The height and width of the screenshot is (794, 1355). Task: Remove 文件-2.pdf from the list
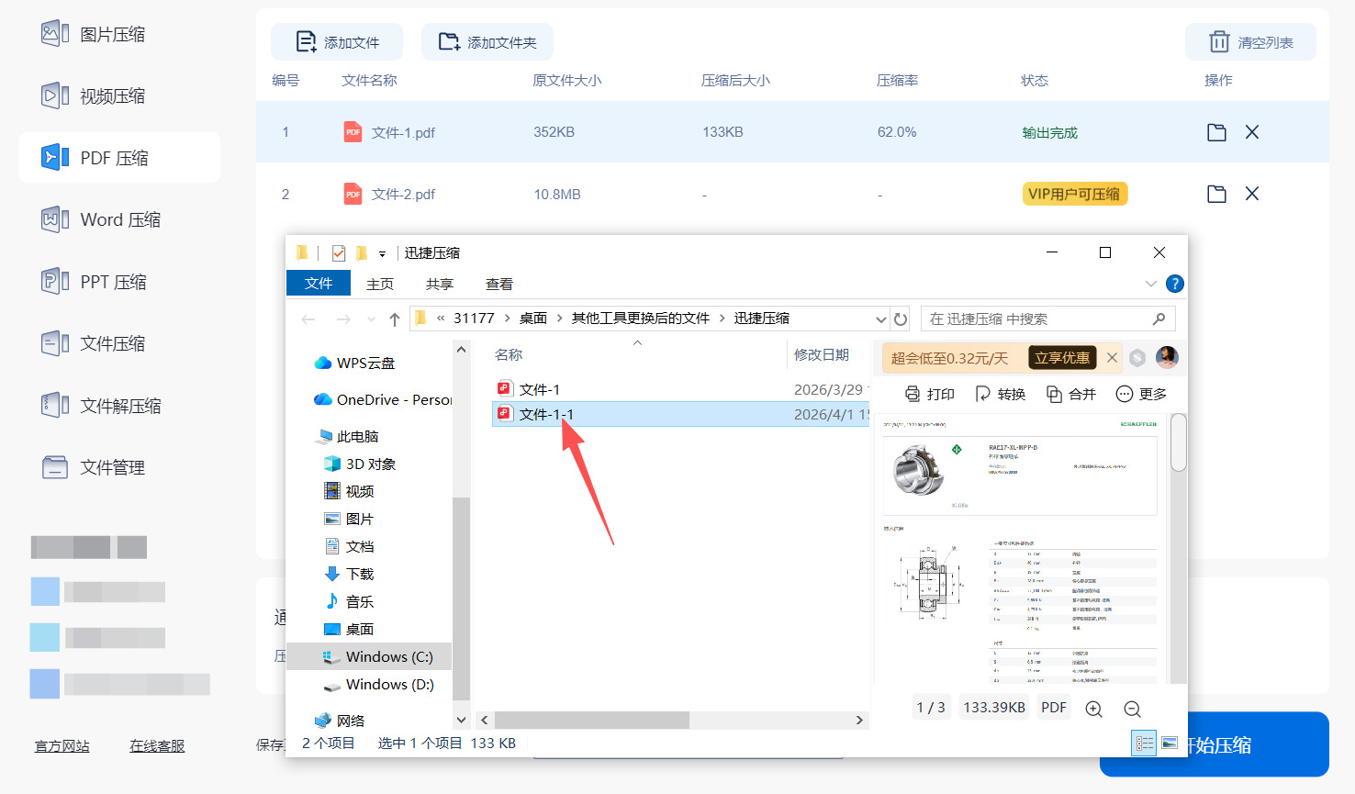(x=1252, y=194)
